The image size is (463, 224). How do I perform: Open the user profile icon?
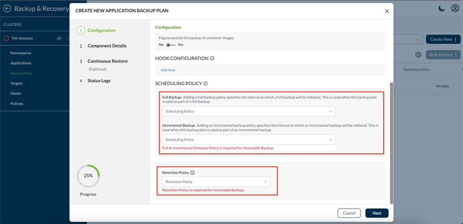[x=455, y=8]
